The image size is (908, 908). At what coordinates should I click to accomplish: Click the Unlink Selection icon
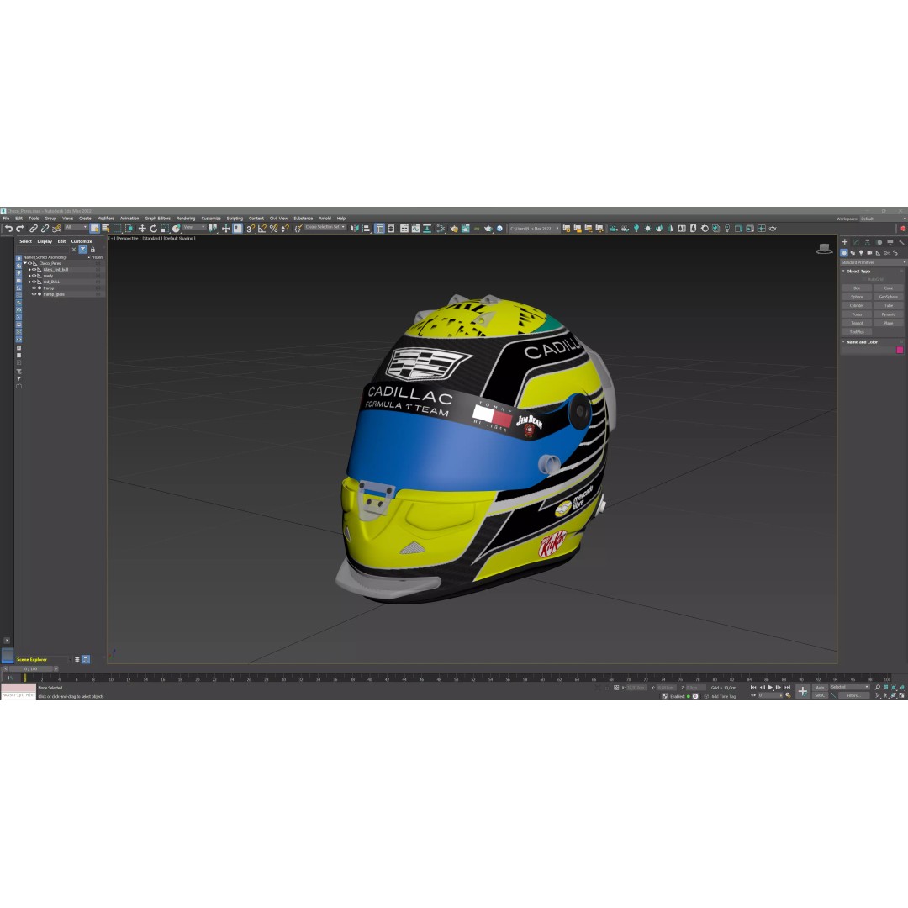(x=45, y=229)
